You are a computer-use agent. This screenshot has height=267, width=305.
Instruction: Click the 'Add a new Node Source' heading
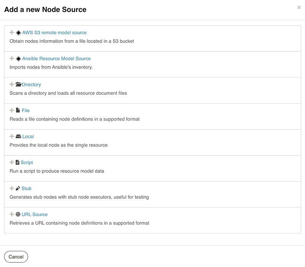(x=45, y=10)
